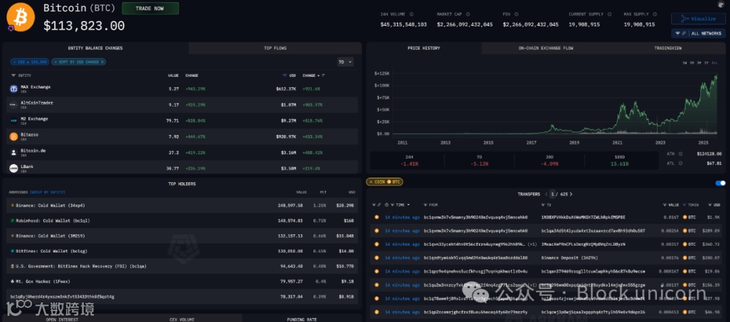Image resolution: width=730 pixels, height=322 pixels.
Task: Click the Bitfinex Cold Wallet (bc1qg) row
Action: 182,251
